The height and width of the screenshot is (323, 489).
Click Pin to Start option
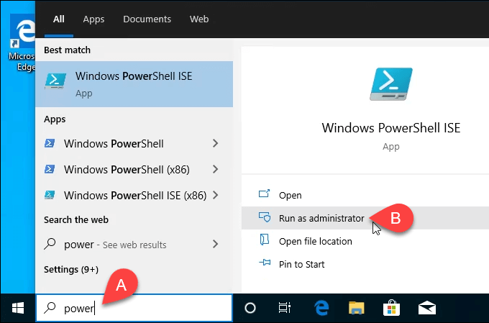click(301, 264)
